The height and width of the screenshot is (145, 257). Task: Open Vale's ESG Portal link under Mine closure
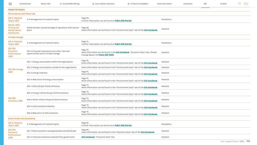pos(123,21)
